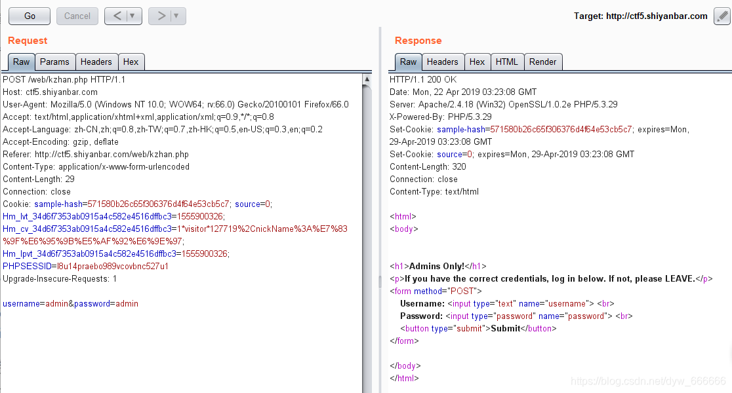Go back with the previous history arrow
This screenshot has height=393, width=732.
pos(117,16)
